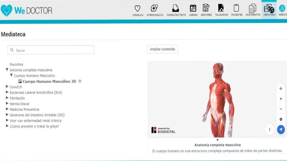Select the pan tool in the 3D viewer
This screenshot has height=161, width=287.
point(281,89)
